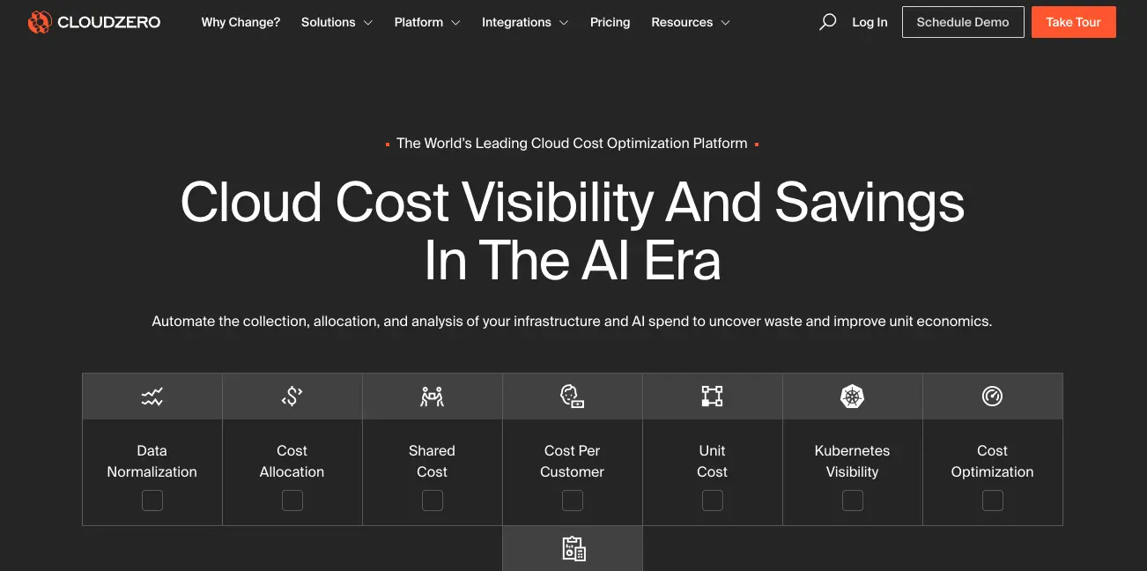
Task: Expand the Integrations dropdown menu
Action: click(525, 22)
